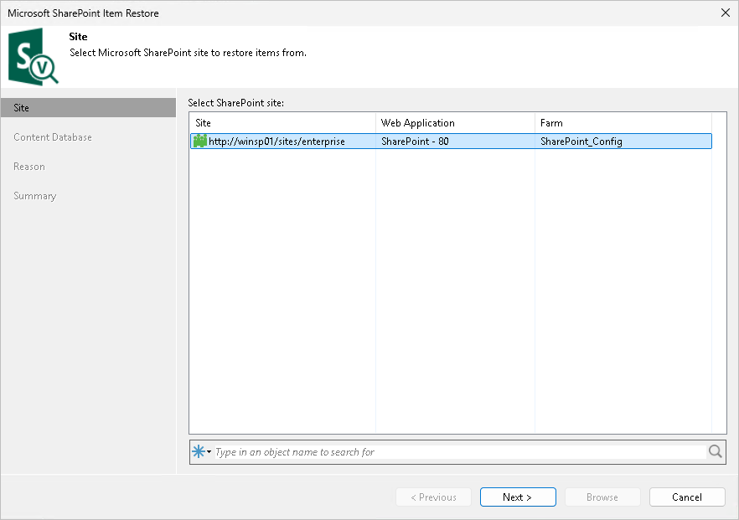The height and width of the screenshot is (520, 739).
Task: Focus the object name search field
Action: click(x=460, y=451)
